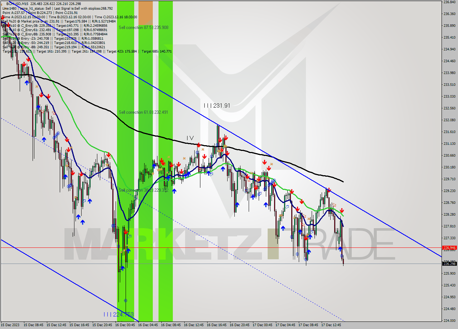Image resolution: width=458 pixels, height=329 pixels.
Task: Click the 236.840 price axis label
Action: tap(449, 2)
